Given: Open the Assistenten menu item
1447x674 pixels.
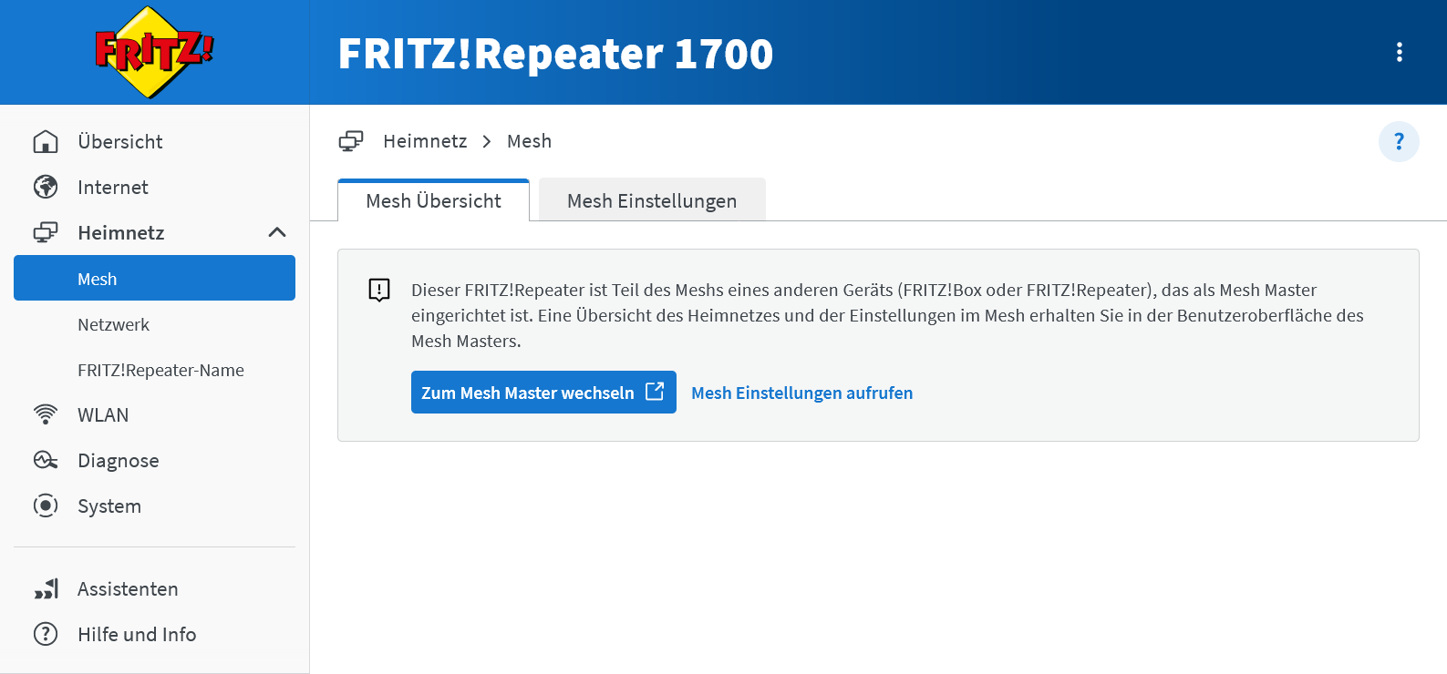Looking at the screenshot, I should (x=154, y=589).
